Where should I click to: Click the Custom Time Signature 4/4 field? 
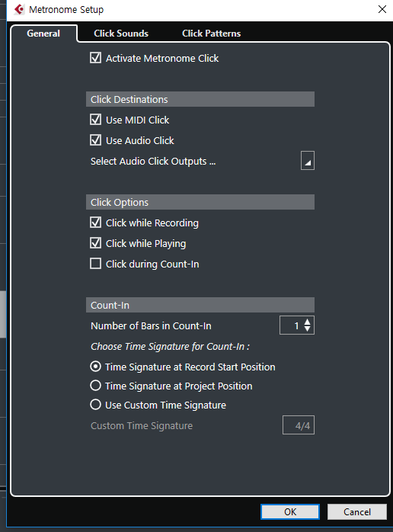tap(299, 425)
